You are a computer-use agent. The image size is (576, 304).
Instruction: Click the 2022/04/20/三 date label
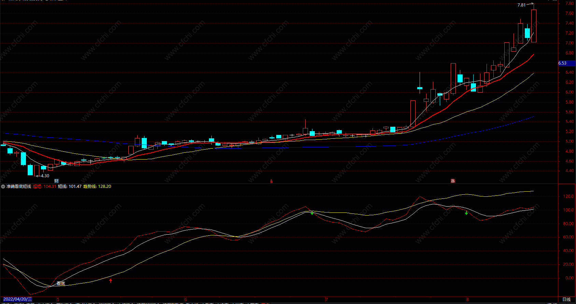click(17, 299)
